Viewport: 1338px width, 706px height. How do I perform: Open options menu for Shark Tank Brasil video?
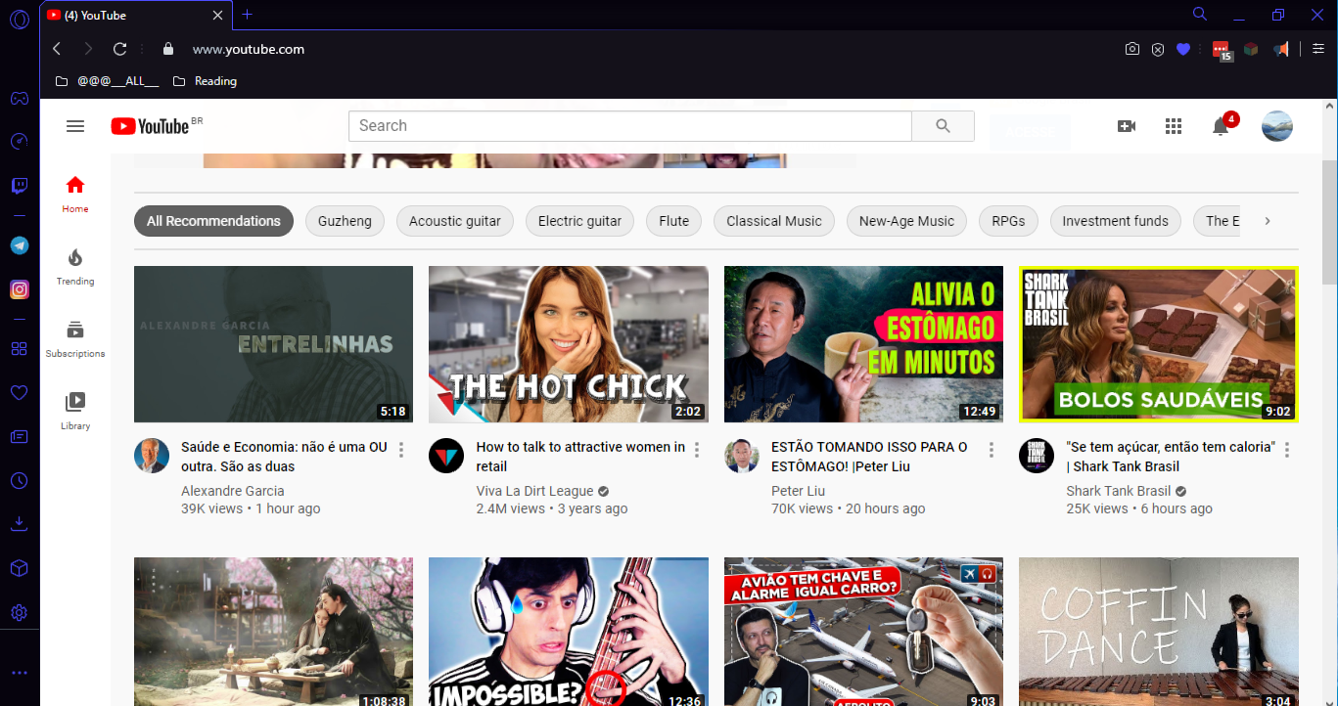pyautogui.click(x=1287, y=450)
